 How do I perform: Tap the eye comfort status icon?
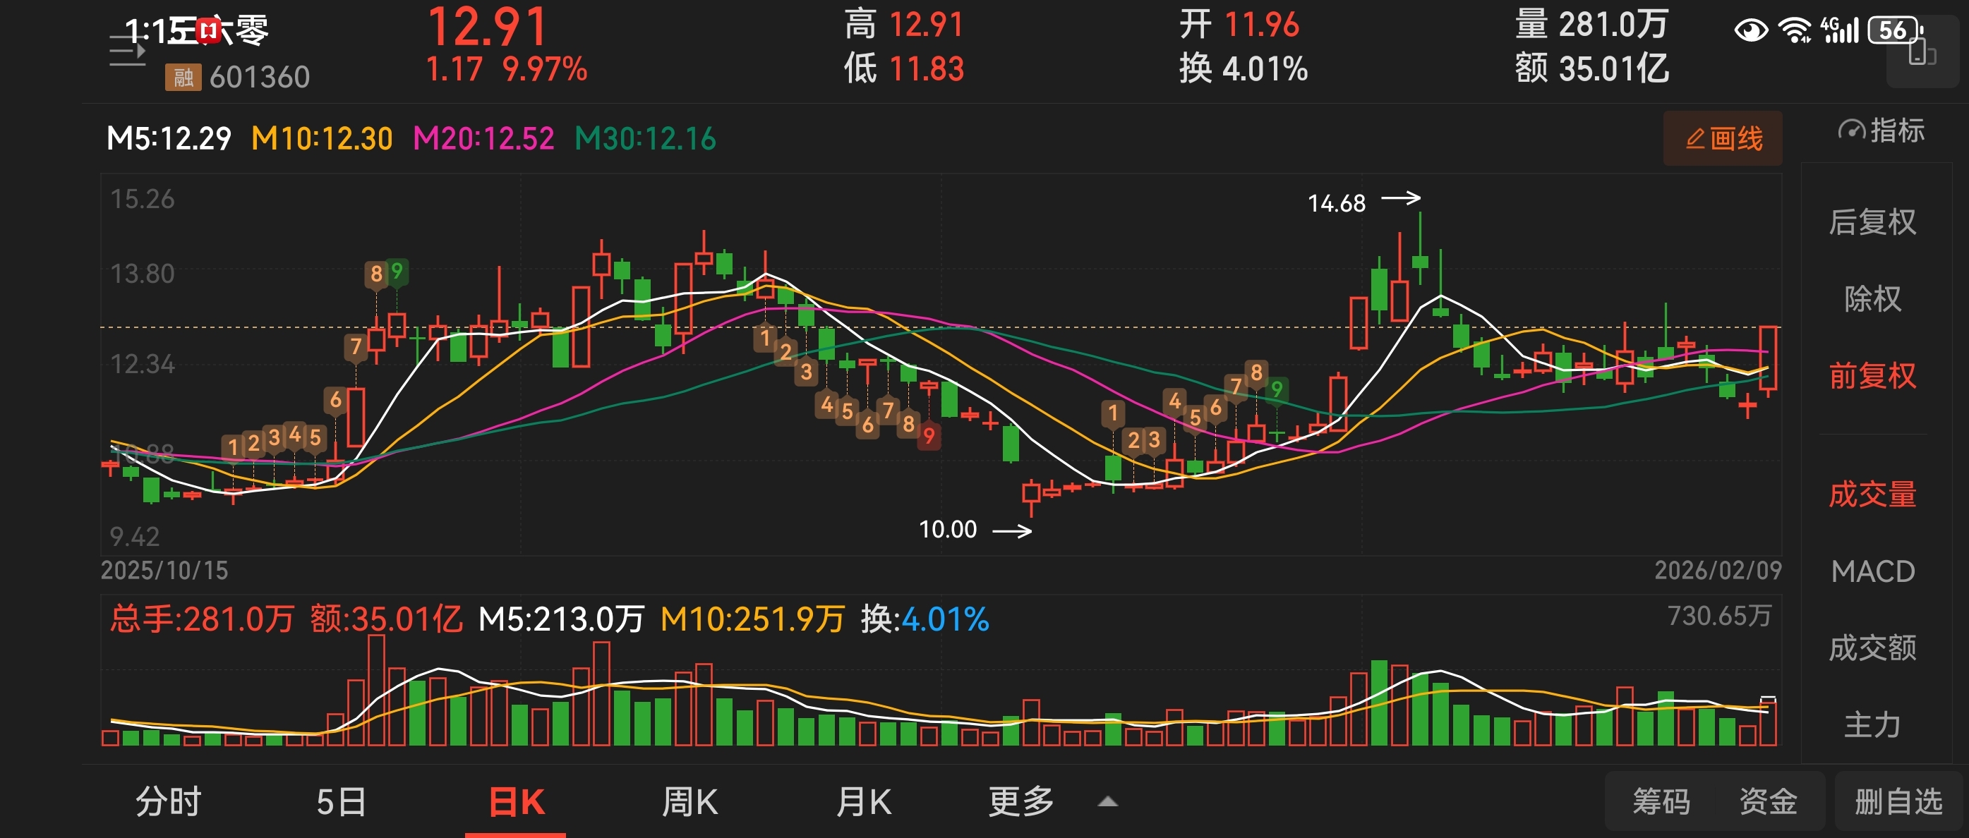(x=1750, y=30)
